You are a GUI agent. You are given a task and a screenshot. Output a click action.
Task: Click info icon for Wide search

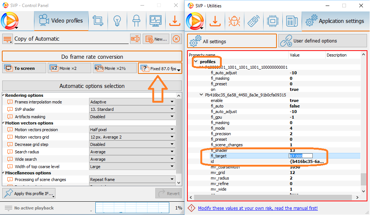pyautogui.click(x=10, y=159)
